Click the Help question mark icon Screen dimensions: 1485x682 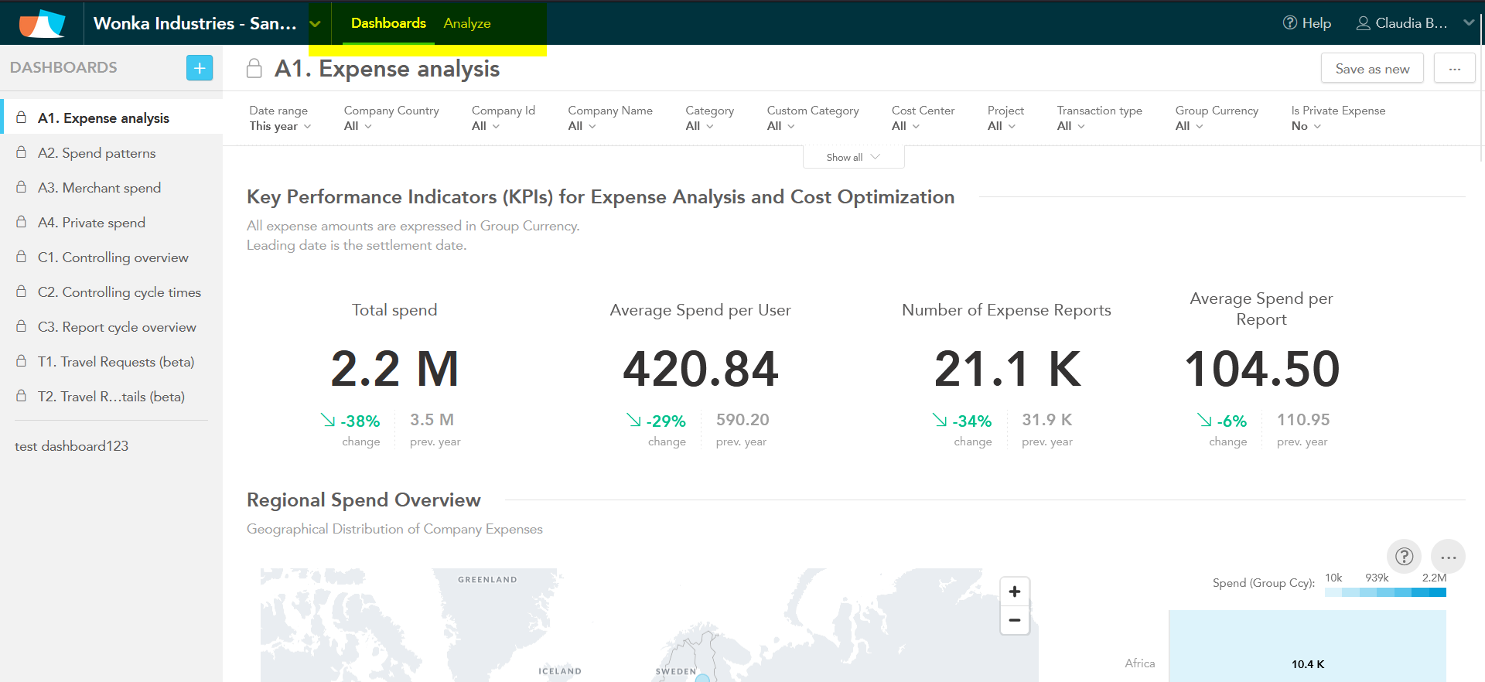point(1289,23)
